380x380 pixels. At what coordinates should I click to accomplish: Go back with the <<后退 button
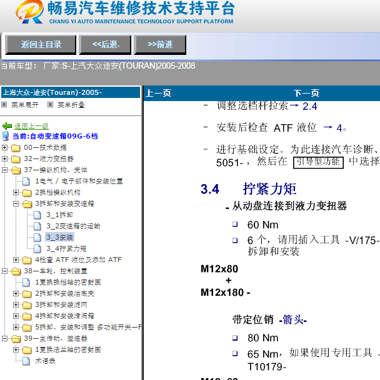coord(105,44)
